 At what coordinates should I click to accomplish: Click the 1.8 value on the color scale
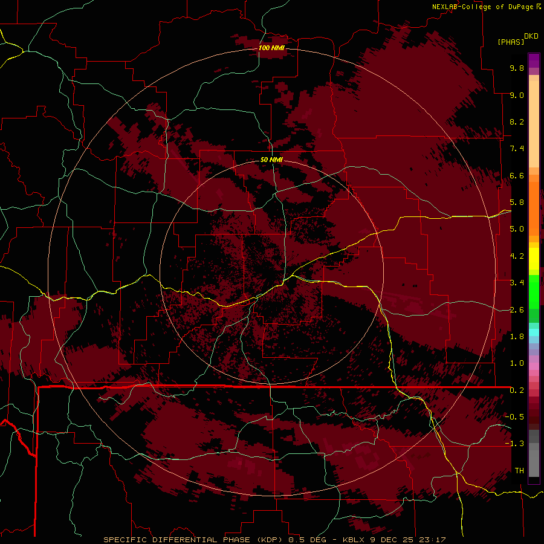tap(517, 337)
